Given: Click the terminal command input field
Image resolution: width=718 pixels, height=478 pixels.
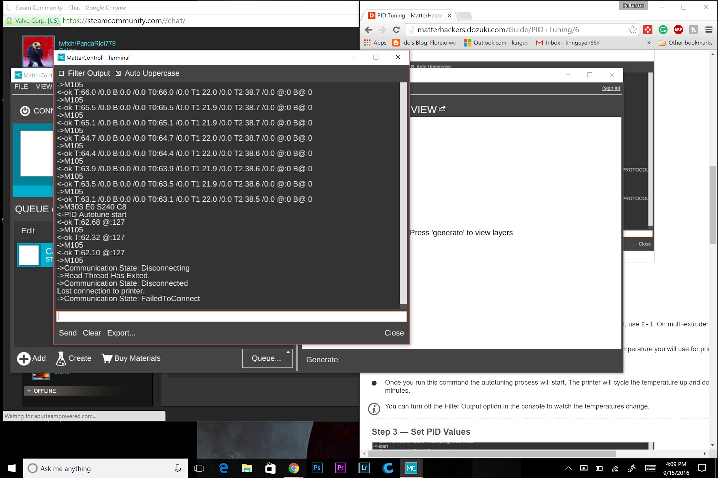Looking at the screenshot, I should click(231, 316).
